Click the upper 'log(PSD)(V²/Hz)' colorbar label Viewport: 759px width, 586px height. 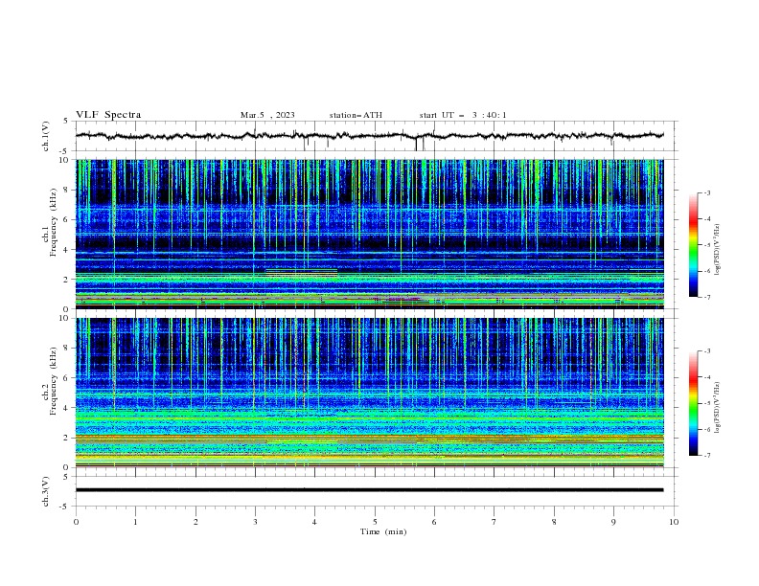718,250
